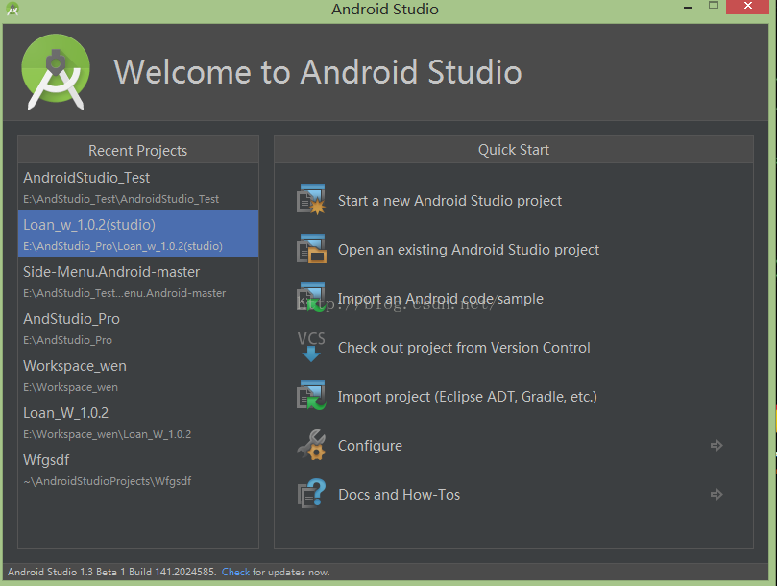Open Docs and How-Tos label
Screen dimensions: 777x586
coord(399,495)
